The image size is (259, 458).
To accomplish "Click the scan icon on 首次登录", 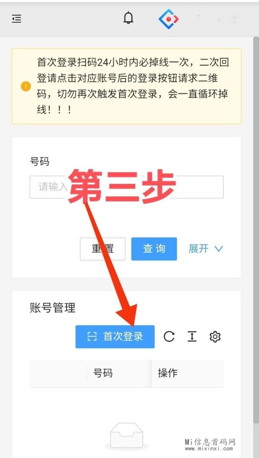I will point(92,336).
